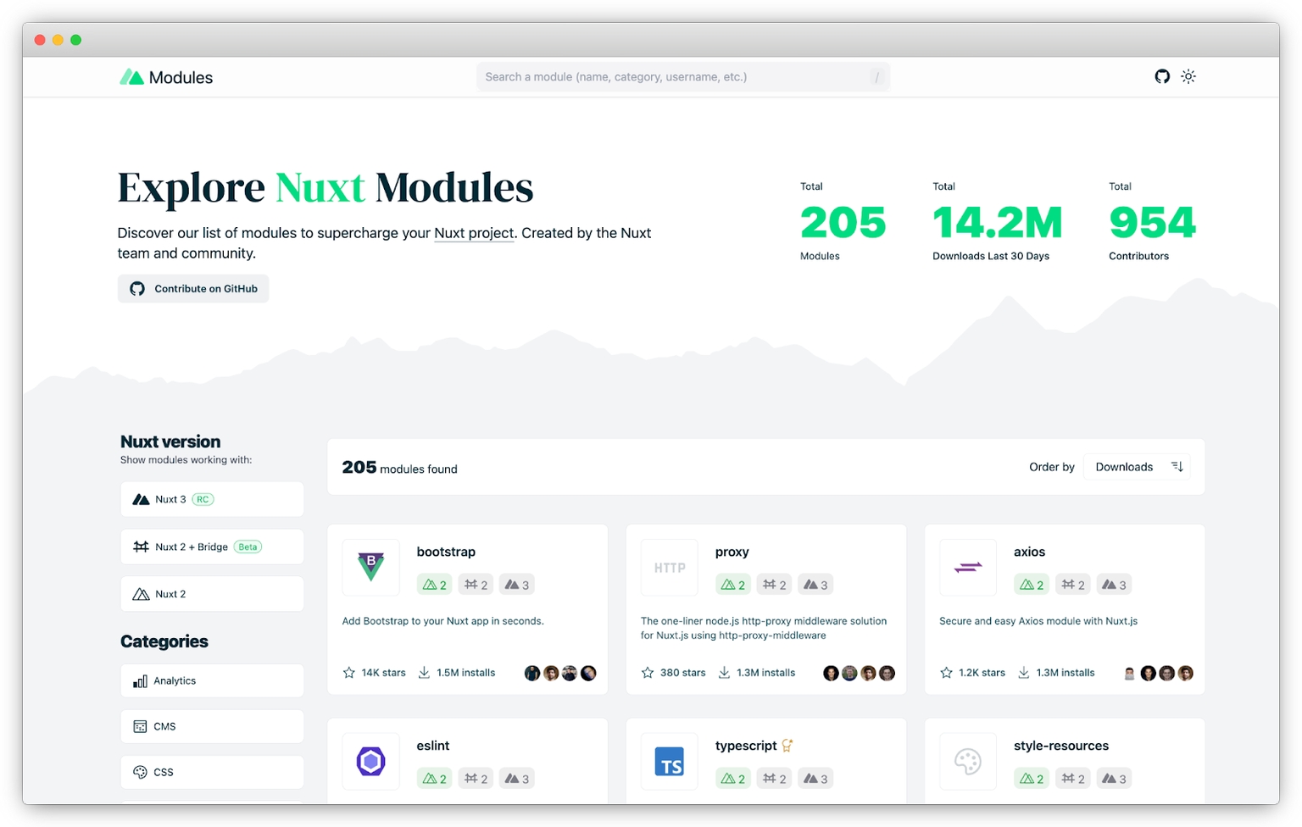Click the style-resources palette logo
This screenshot has height=827, width=1302.
pos(968,761)
